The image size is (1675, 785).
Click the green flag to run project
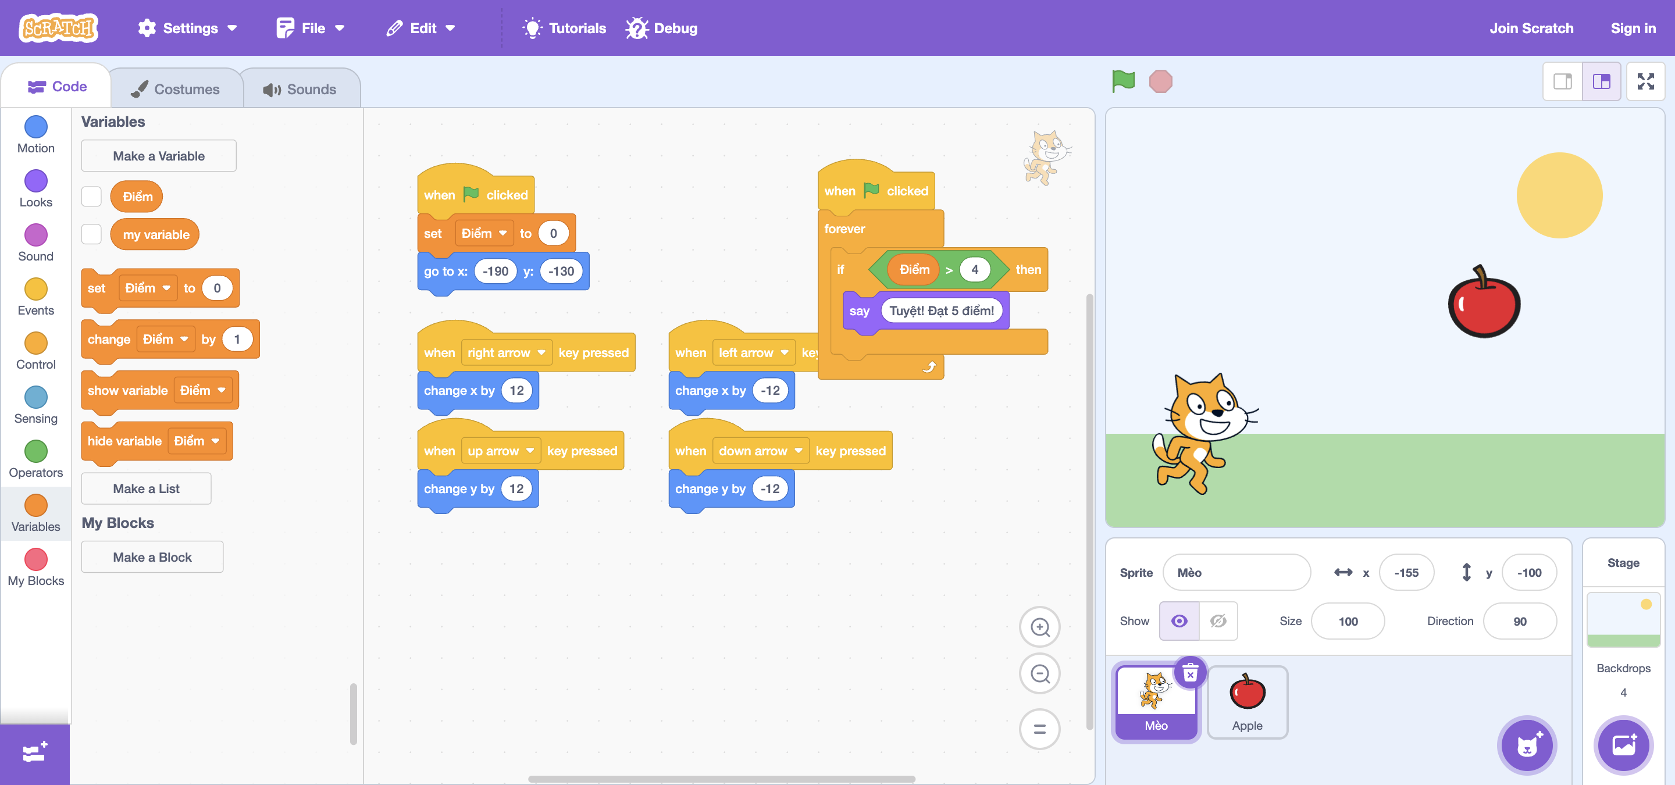click(x=1123, y=81)
